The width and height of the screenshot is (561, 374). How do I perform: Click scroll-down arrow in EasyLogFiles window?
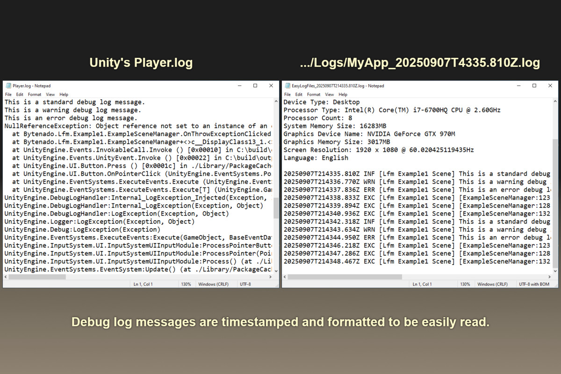pos(555,271)
